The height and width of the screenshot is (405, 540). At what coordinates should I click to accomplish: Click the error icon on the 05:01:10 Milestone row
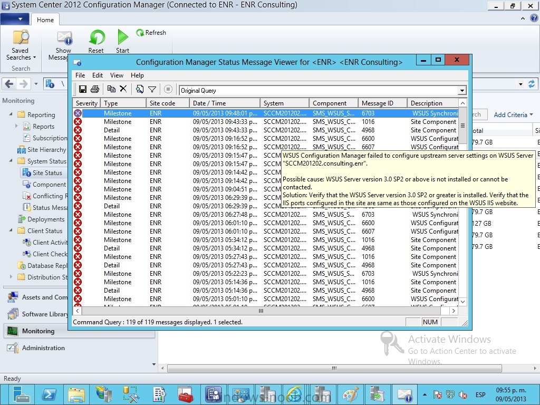(x=78, y=299)
